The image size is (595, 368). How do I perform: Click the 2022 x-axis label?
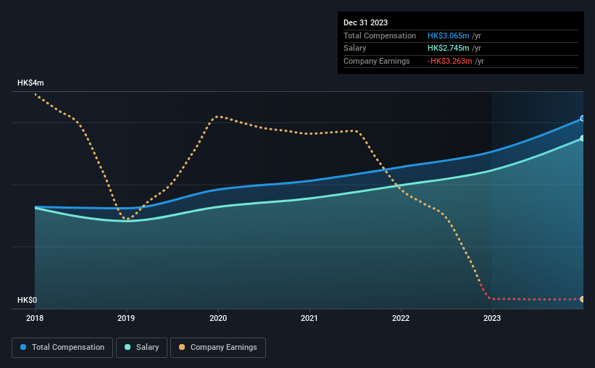401,318
